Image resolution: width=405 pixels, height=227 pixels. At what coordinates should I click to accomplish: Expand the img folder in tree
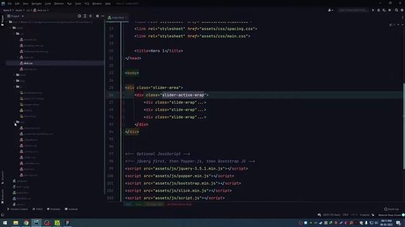point(15,81)
